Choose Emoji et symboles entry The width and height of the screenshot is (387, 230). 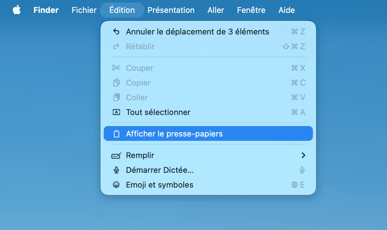click(x=160, y=185)
